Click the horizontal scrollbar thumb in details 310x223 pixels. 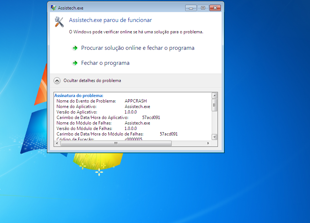pos(116,143)
